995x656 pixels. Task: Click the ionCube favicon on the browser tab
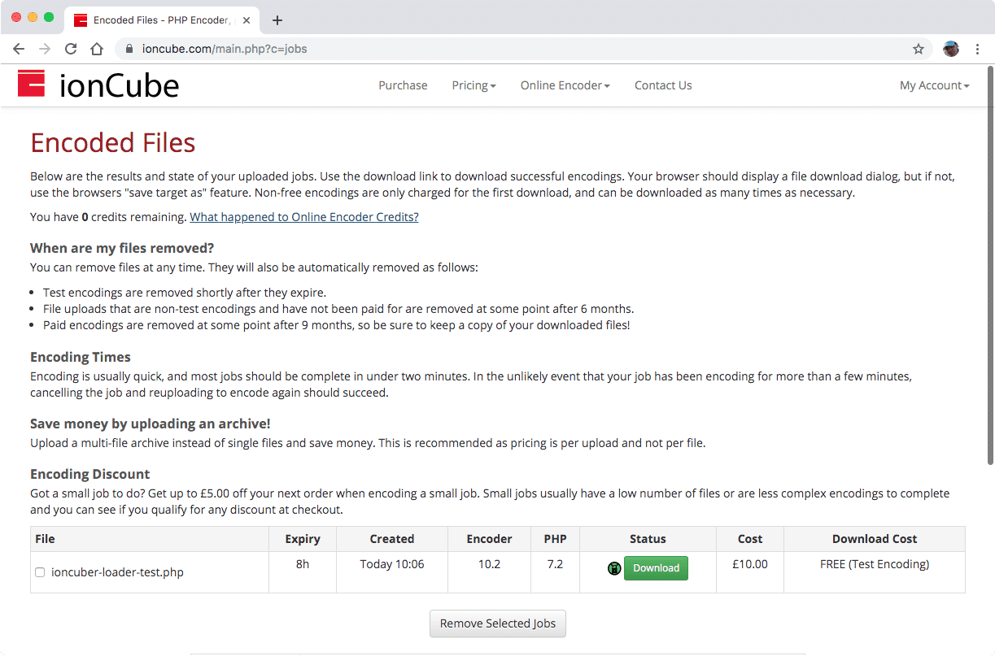(x=79, y=19)
